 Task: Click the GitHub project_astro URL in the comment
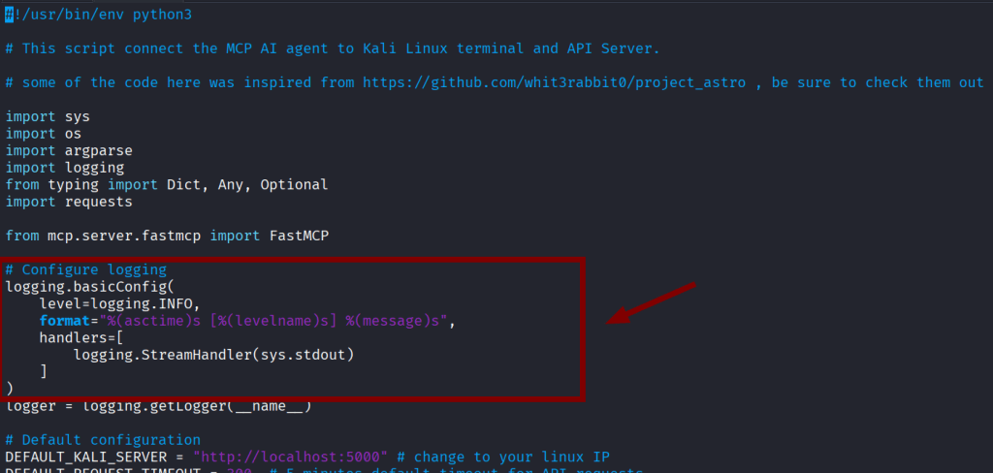coord(555,82)
